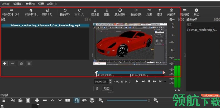Click the video preview of the red car
Viewport: 220px width, 108px height.
(130, 44)
